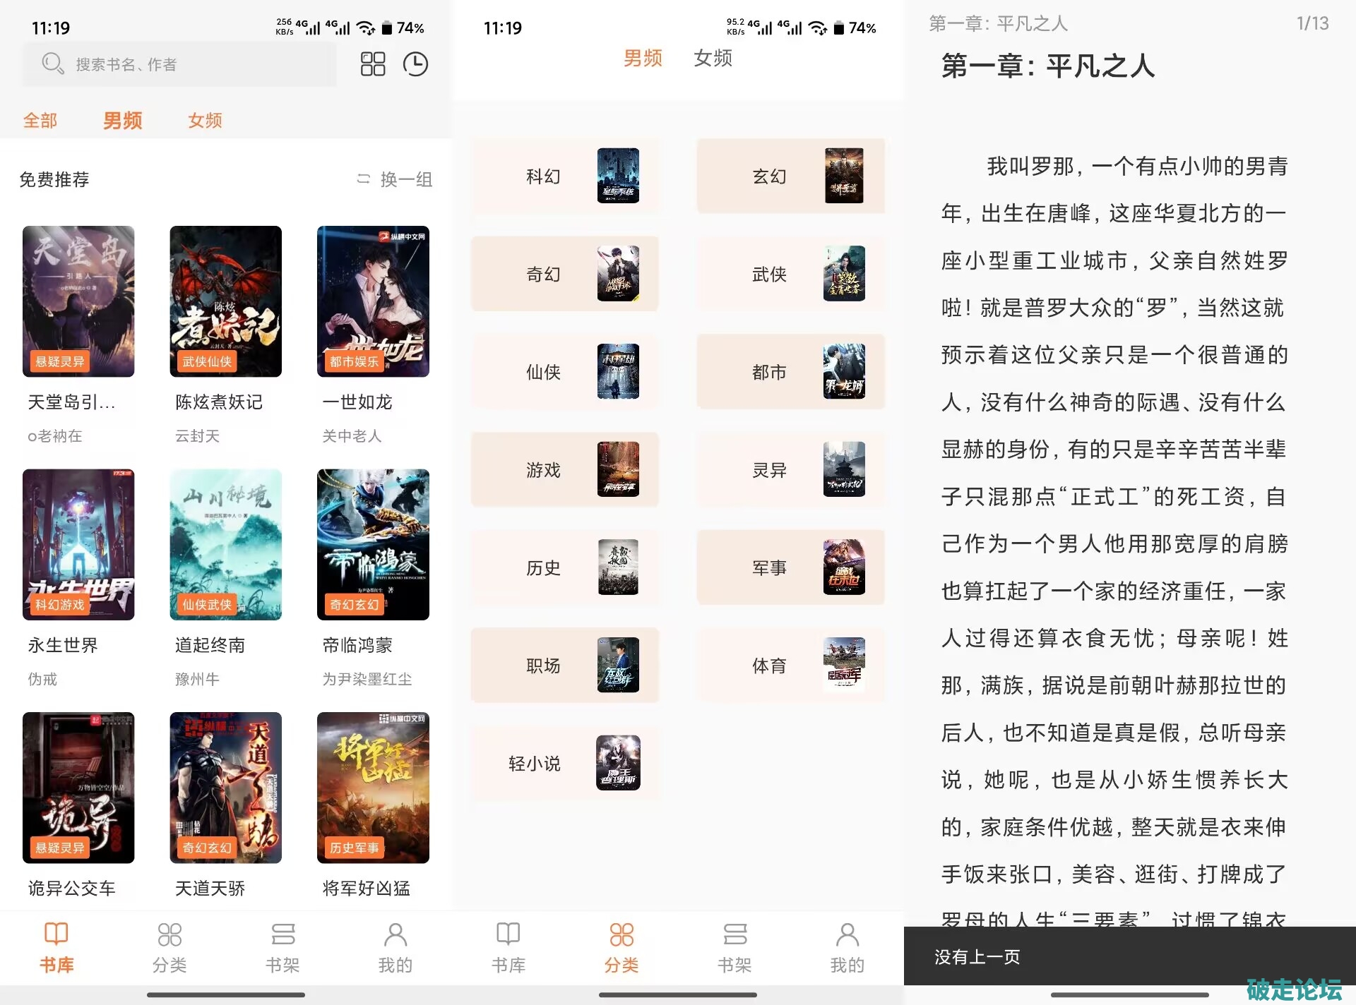Select the 轻小说 category
The height and width of the screenshot is (1005, 1356).
pos(564,763)
